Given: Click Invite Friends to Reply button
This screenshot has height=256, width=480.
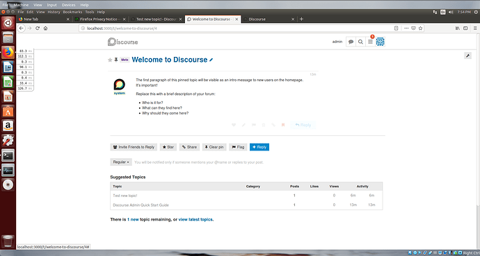Looking at the screenshot, I should pos(134,147).
